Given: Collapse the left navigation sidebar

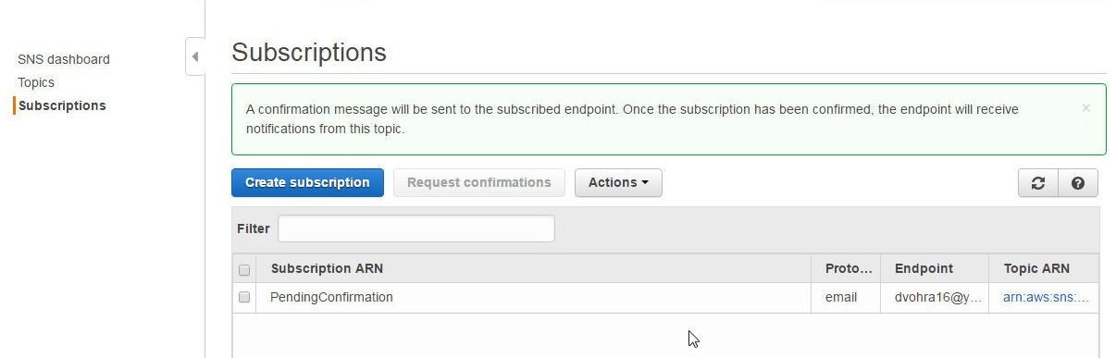Looking at the screenshot, I should [x=194, y=56].
